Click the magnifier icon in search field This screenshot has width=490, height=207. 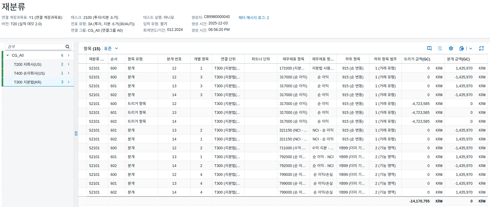67,47
